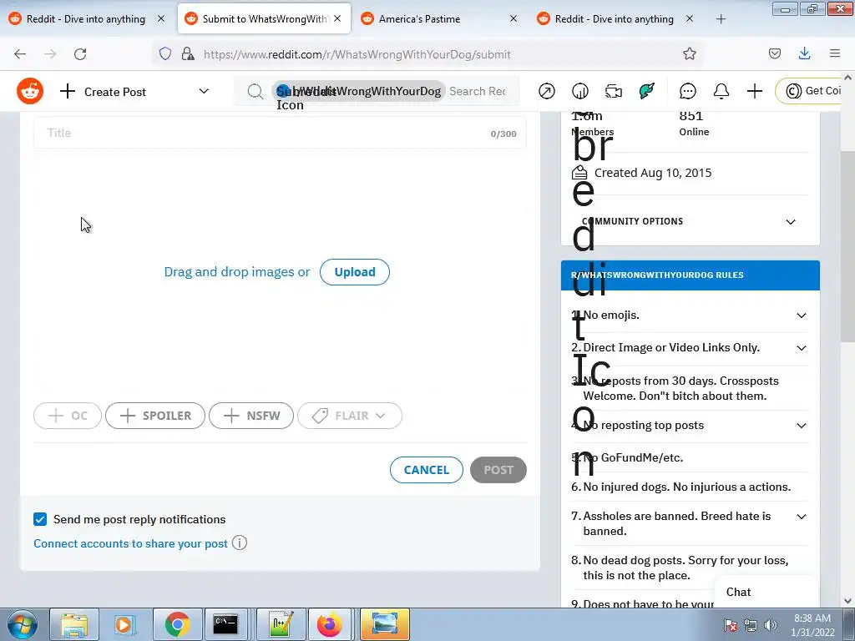Select the Submit to WhatsWrongWith tab
This screenshot has width=855, height=641.
click(x=265, y=19)
